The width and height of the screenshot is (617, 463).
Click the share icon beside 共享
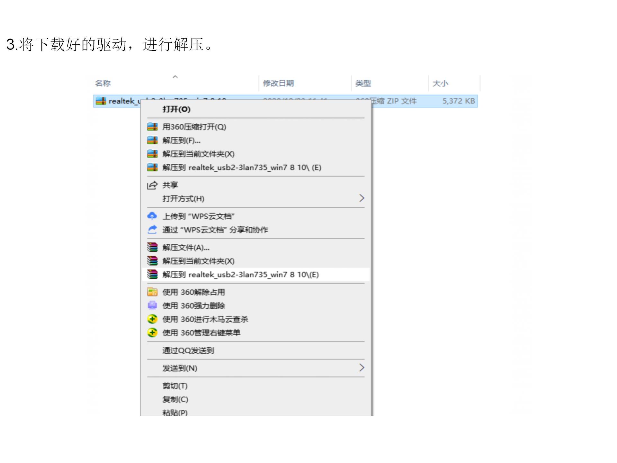tap(152, 185)
